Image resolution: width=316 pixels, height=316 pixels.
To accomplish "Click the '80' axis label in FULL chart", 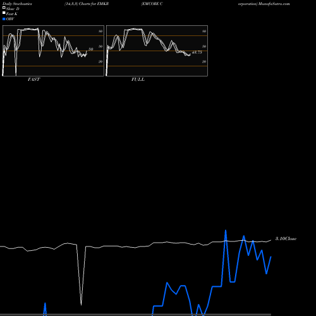I will pos(204,31).
